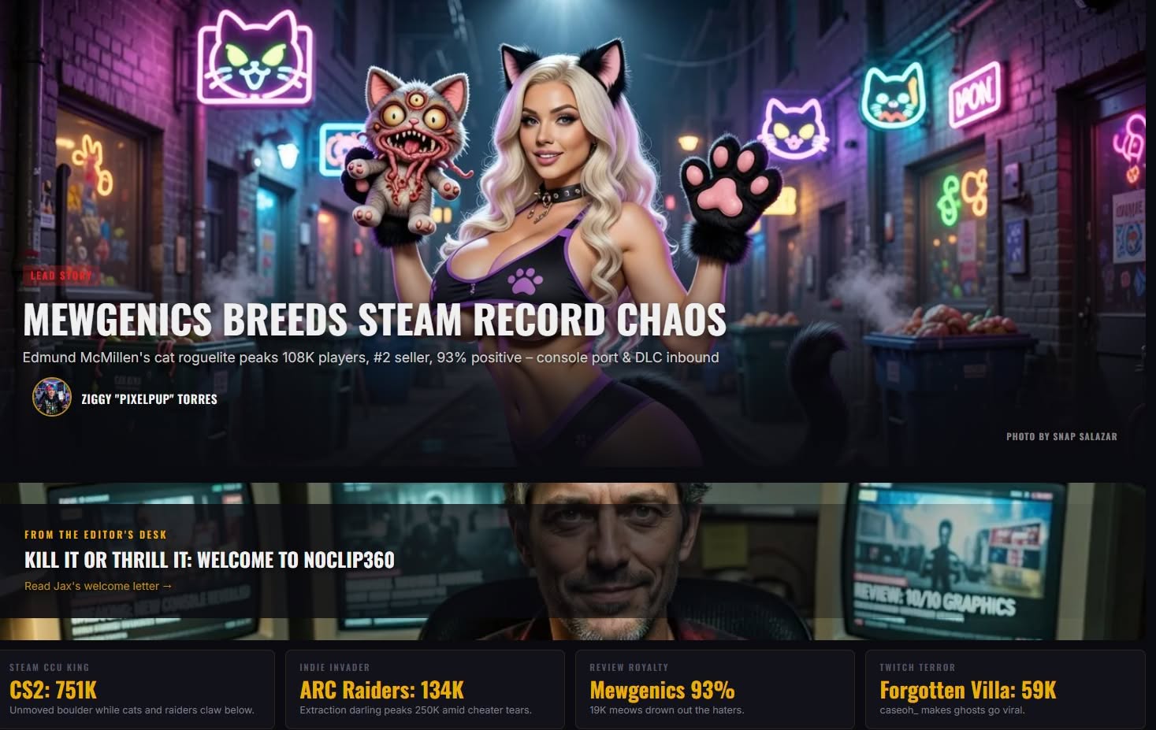Open Forgotten Villa: 59K Twitch card
1156x730 pixels.
pyautogui.click(x=1005, y=689)
